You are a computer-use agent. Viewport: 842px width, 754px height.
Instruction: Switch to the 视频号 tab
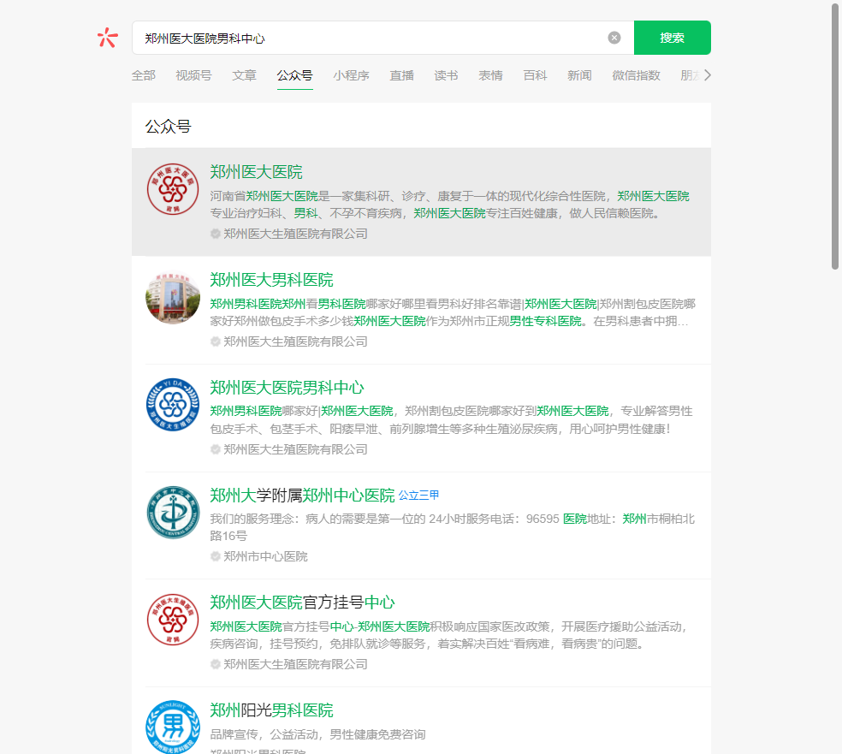click(194, 75)
